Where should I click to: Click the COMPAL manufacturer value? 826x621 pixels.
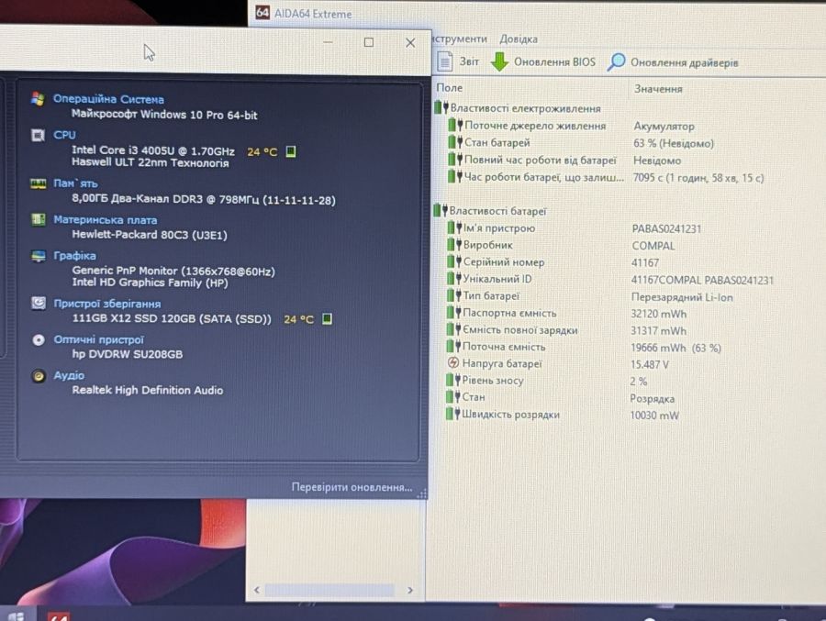click(x=653, y=246)
